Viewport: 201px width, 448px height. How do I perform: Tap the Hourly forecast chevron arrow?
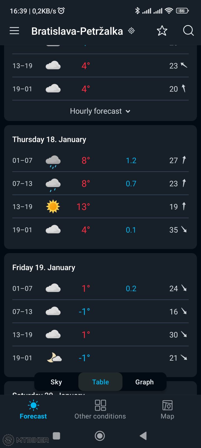pos(128,111)
